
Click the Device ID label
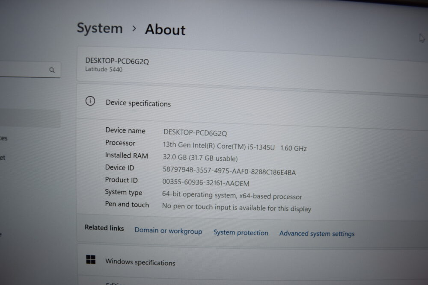(119, 167)
